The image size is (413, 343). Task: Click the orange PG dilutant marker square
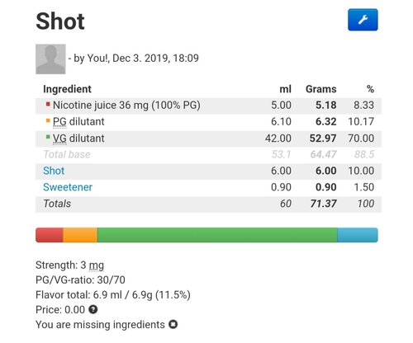tap(48, 120)
